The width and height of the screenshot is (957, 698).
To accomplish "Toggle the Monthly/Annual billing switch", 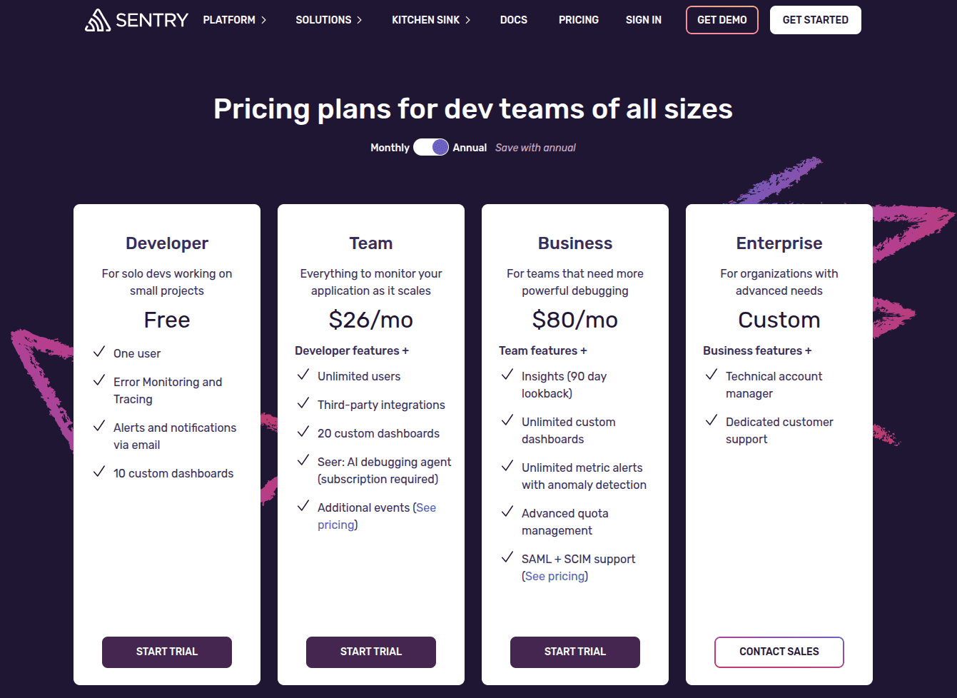I will [431, 147].
